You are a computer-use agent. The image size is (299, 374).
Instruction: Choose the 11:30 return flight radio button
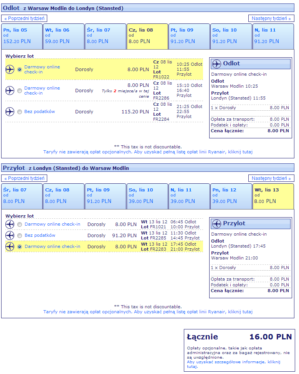[x=20, y=236]
